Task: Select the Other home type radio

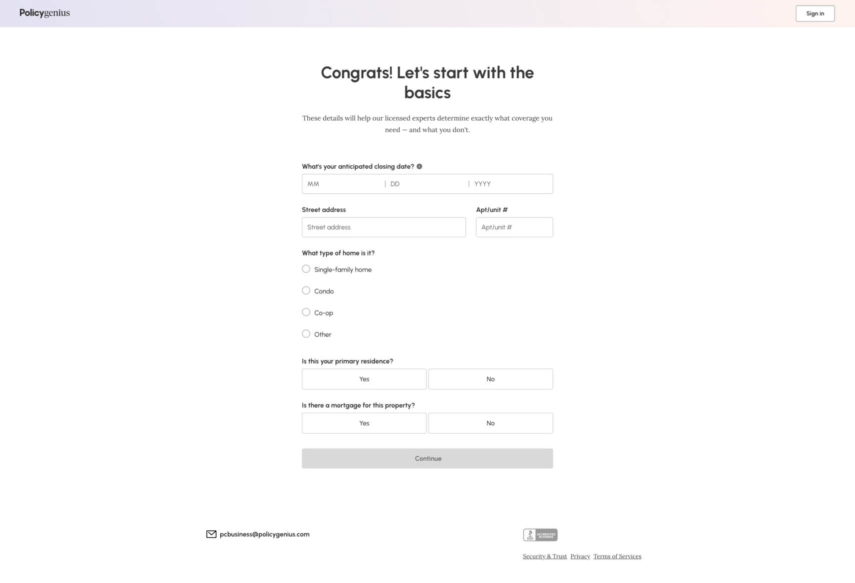Action: (x=306, y=334)
